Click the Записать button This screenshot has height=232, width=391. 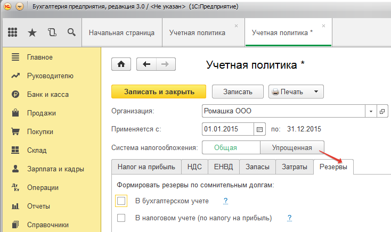[238, 92]
